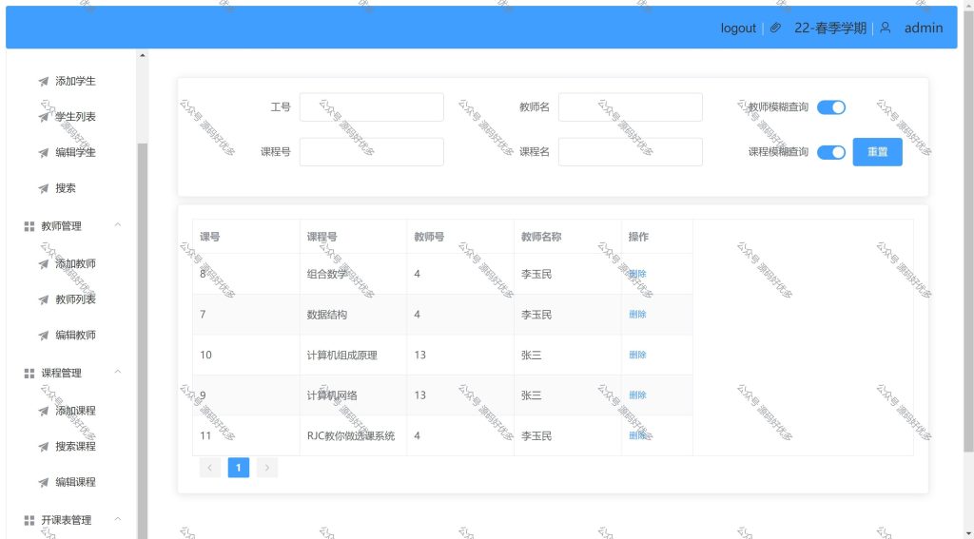Toggle the 课程模糊查询 switch
Viewport: 974px width, 539px height.
(831, 152)
